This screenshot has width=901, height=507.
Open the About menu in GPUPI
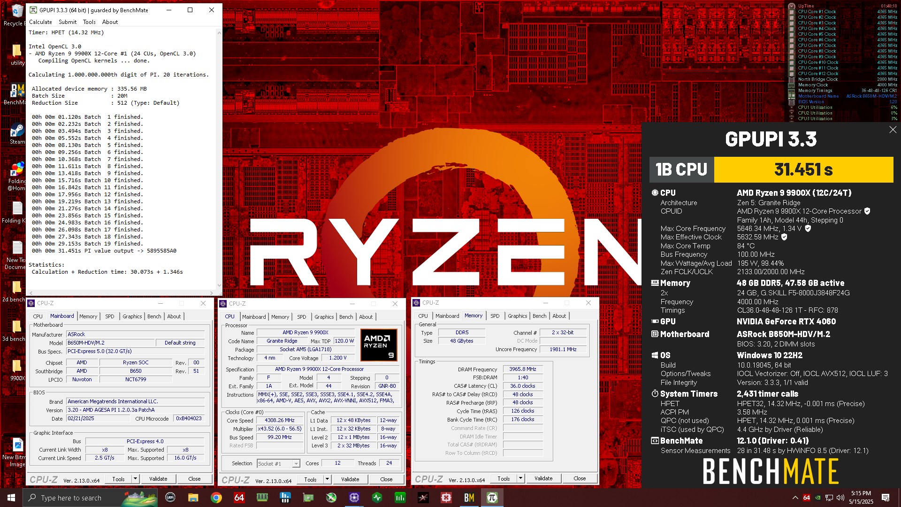[110, 22]
